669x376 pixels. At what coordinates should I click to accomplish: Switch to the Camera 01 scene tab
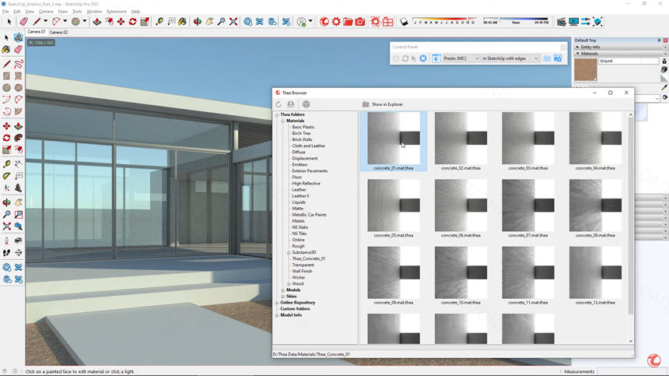pyautogui.click(x=37, y=32)
